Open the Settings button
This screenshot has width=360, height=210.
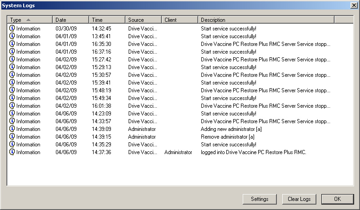(260, 199)
